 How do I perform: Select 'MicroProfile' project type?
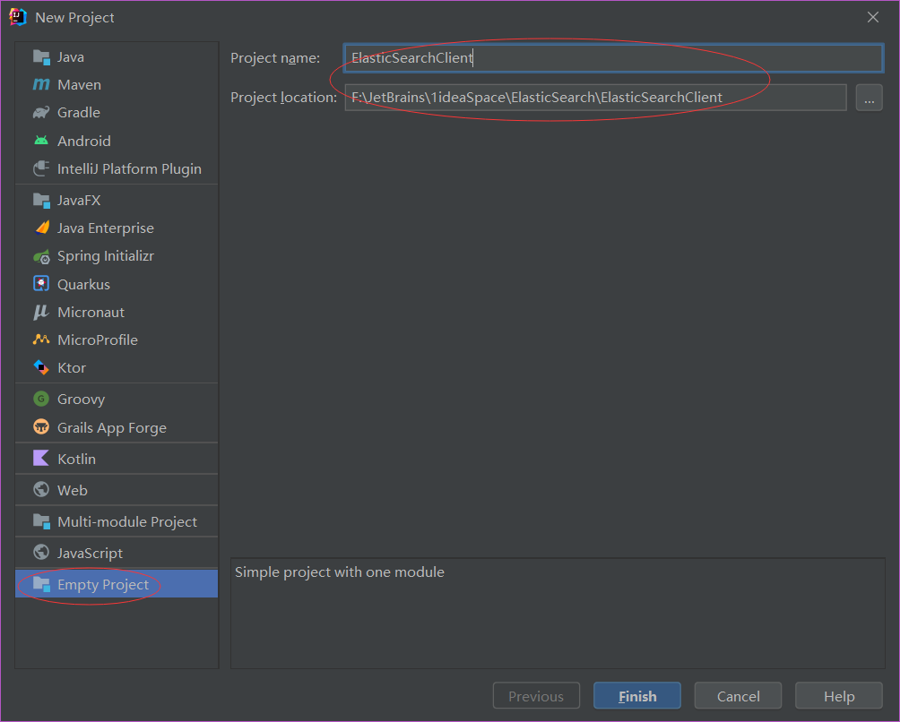[x=98, y=340]
